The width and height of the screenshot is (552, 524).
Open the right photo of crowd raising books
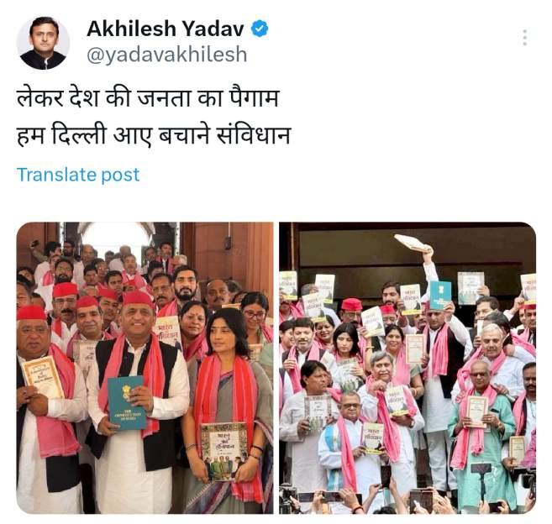[407, 368]
